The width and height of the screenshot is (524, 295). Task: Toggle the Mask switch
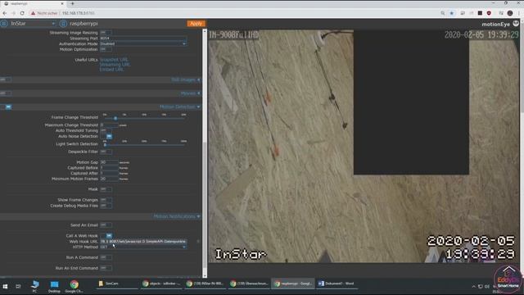pyautogui.click(x=106, y=189)
